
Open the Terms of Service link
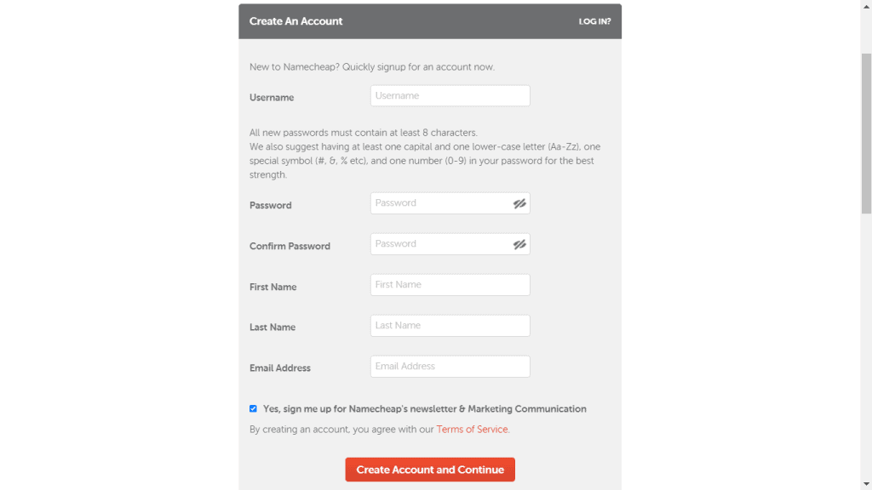click(472, 430)
